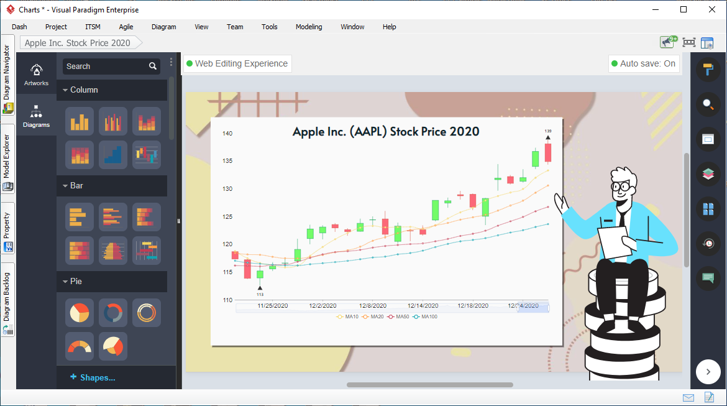The height and width of the screenshot is (406, 727).
Task: Open the page frame tool in right sidebar
Action: tap(708, 139)
